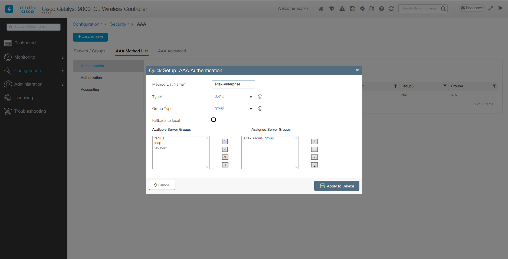Add all server groups with double arrow
The image size is (508, 259).
pos(225,157)
